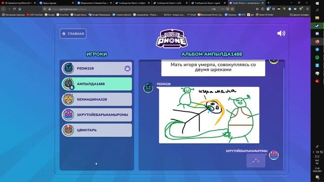Image resolution: width=324 pixels, height=182 pixels.
Task: Open File Explorer from the taskbar
Action: [317, 18]
